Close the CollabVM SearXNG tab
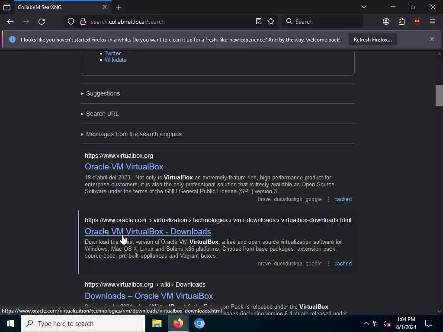Image resolution: width=443 pixels, height=332 pixels. coord(105,7)
